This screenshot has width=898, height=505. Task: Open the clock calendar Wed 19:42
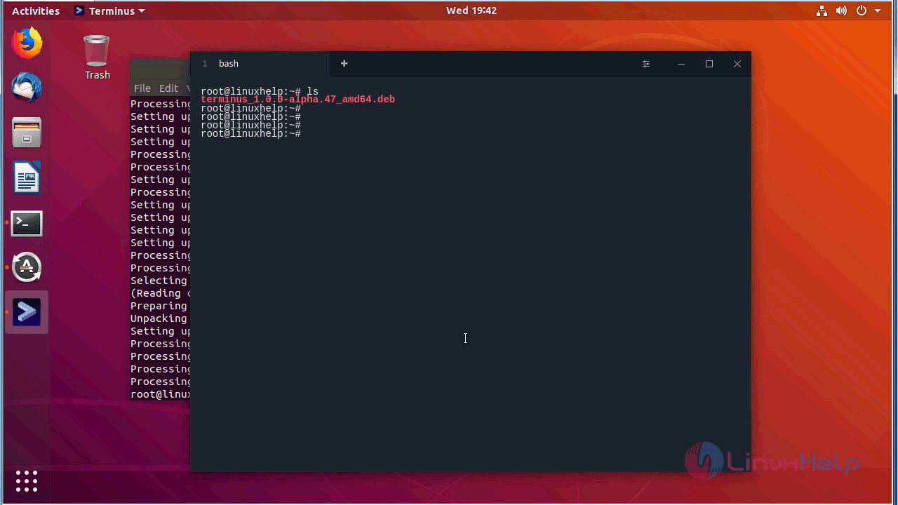tap(471, 11)
